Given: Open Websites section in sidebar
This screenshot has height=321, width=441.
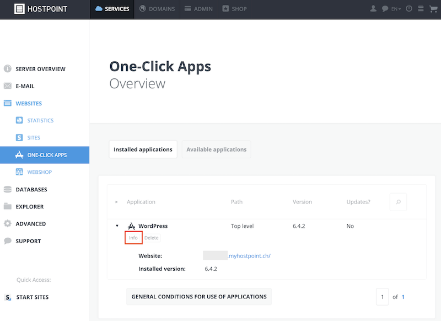Looking at the screenshot, I should [x=29, y=104].
